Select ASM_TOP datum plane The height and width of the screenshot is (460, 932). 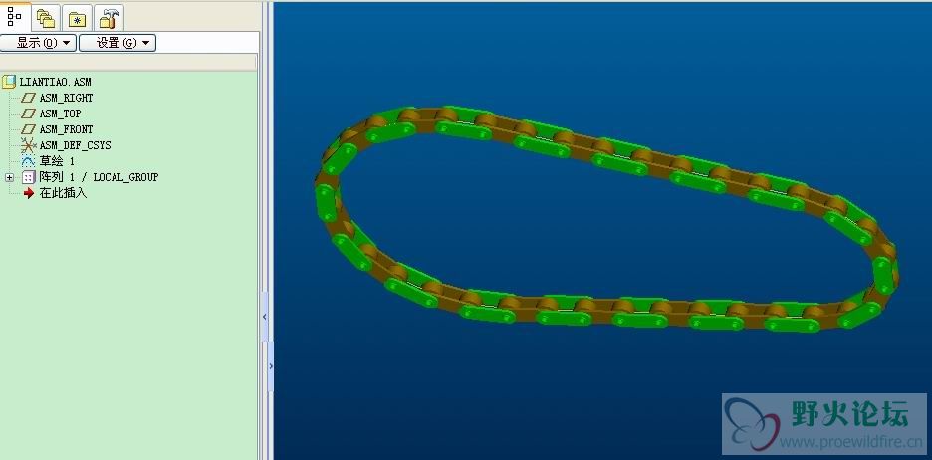pos(60,114)
